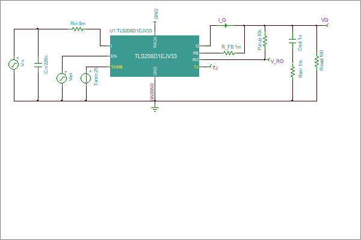Click the I_Q current probe arrow
Image resolution: width=361 pixels, height=240 pixels.
point(226,25)
